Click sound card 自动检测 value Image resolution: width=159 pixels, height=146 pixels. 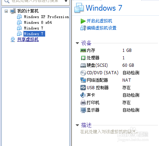coord(131,95)
